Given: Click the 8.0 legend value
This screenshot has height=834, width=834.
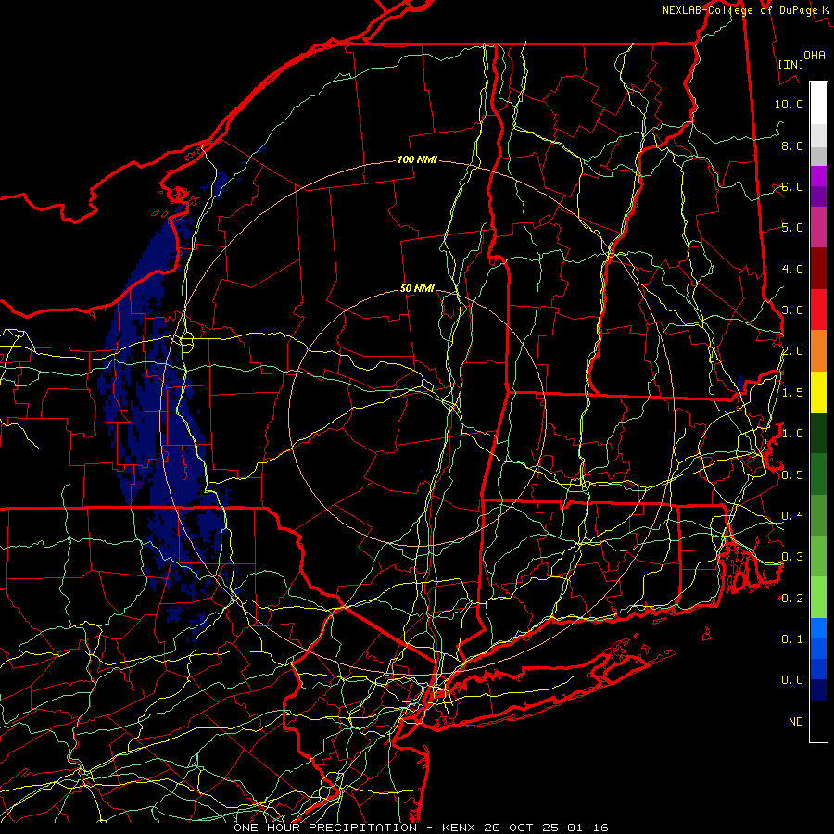Looking at the screenshot, I should pyautogui.click(x=792, y=145).
